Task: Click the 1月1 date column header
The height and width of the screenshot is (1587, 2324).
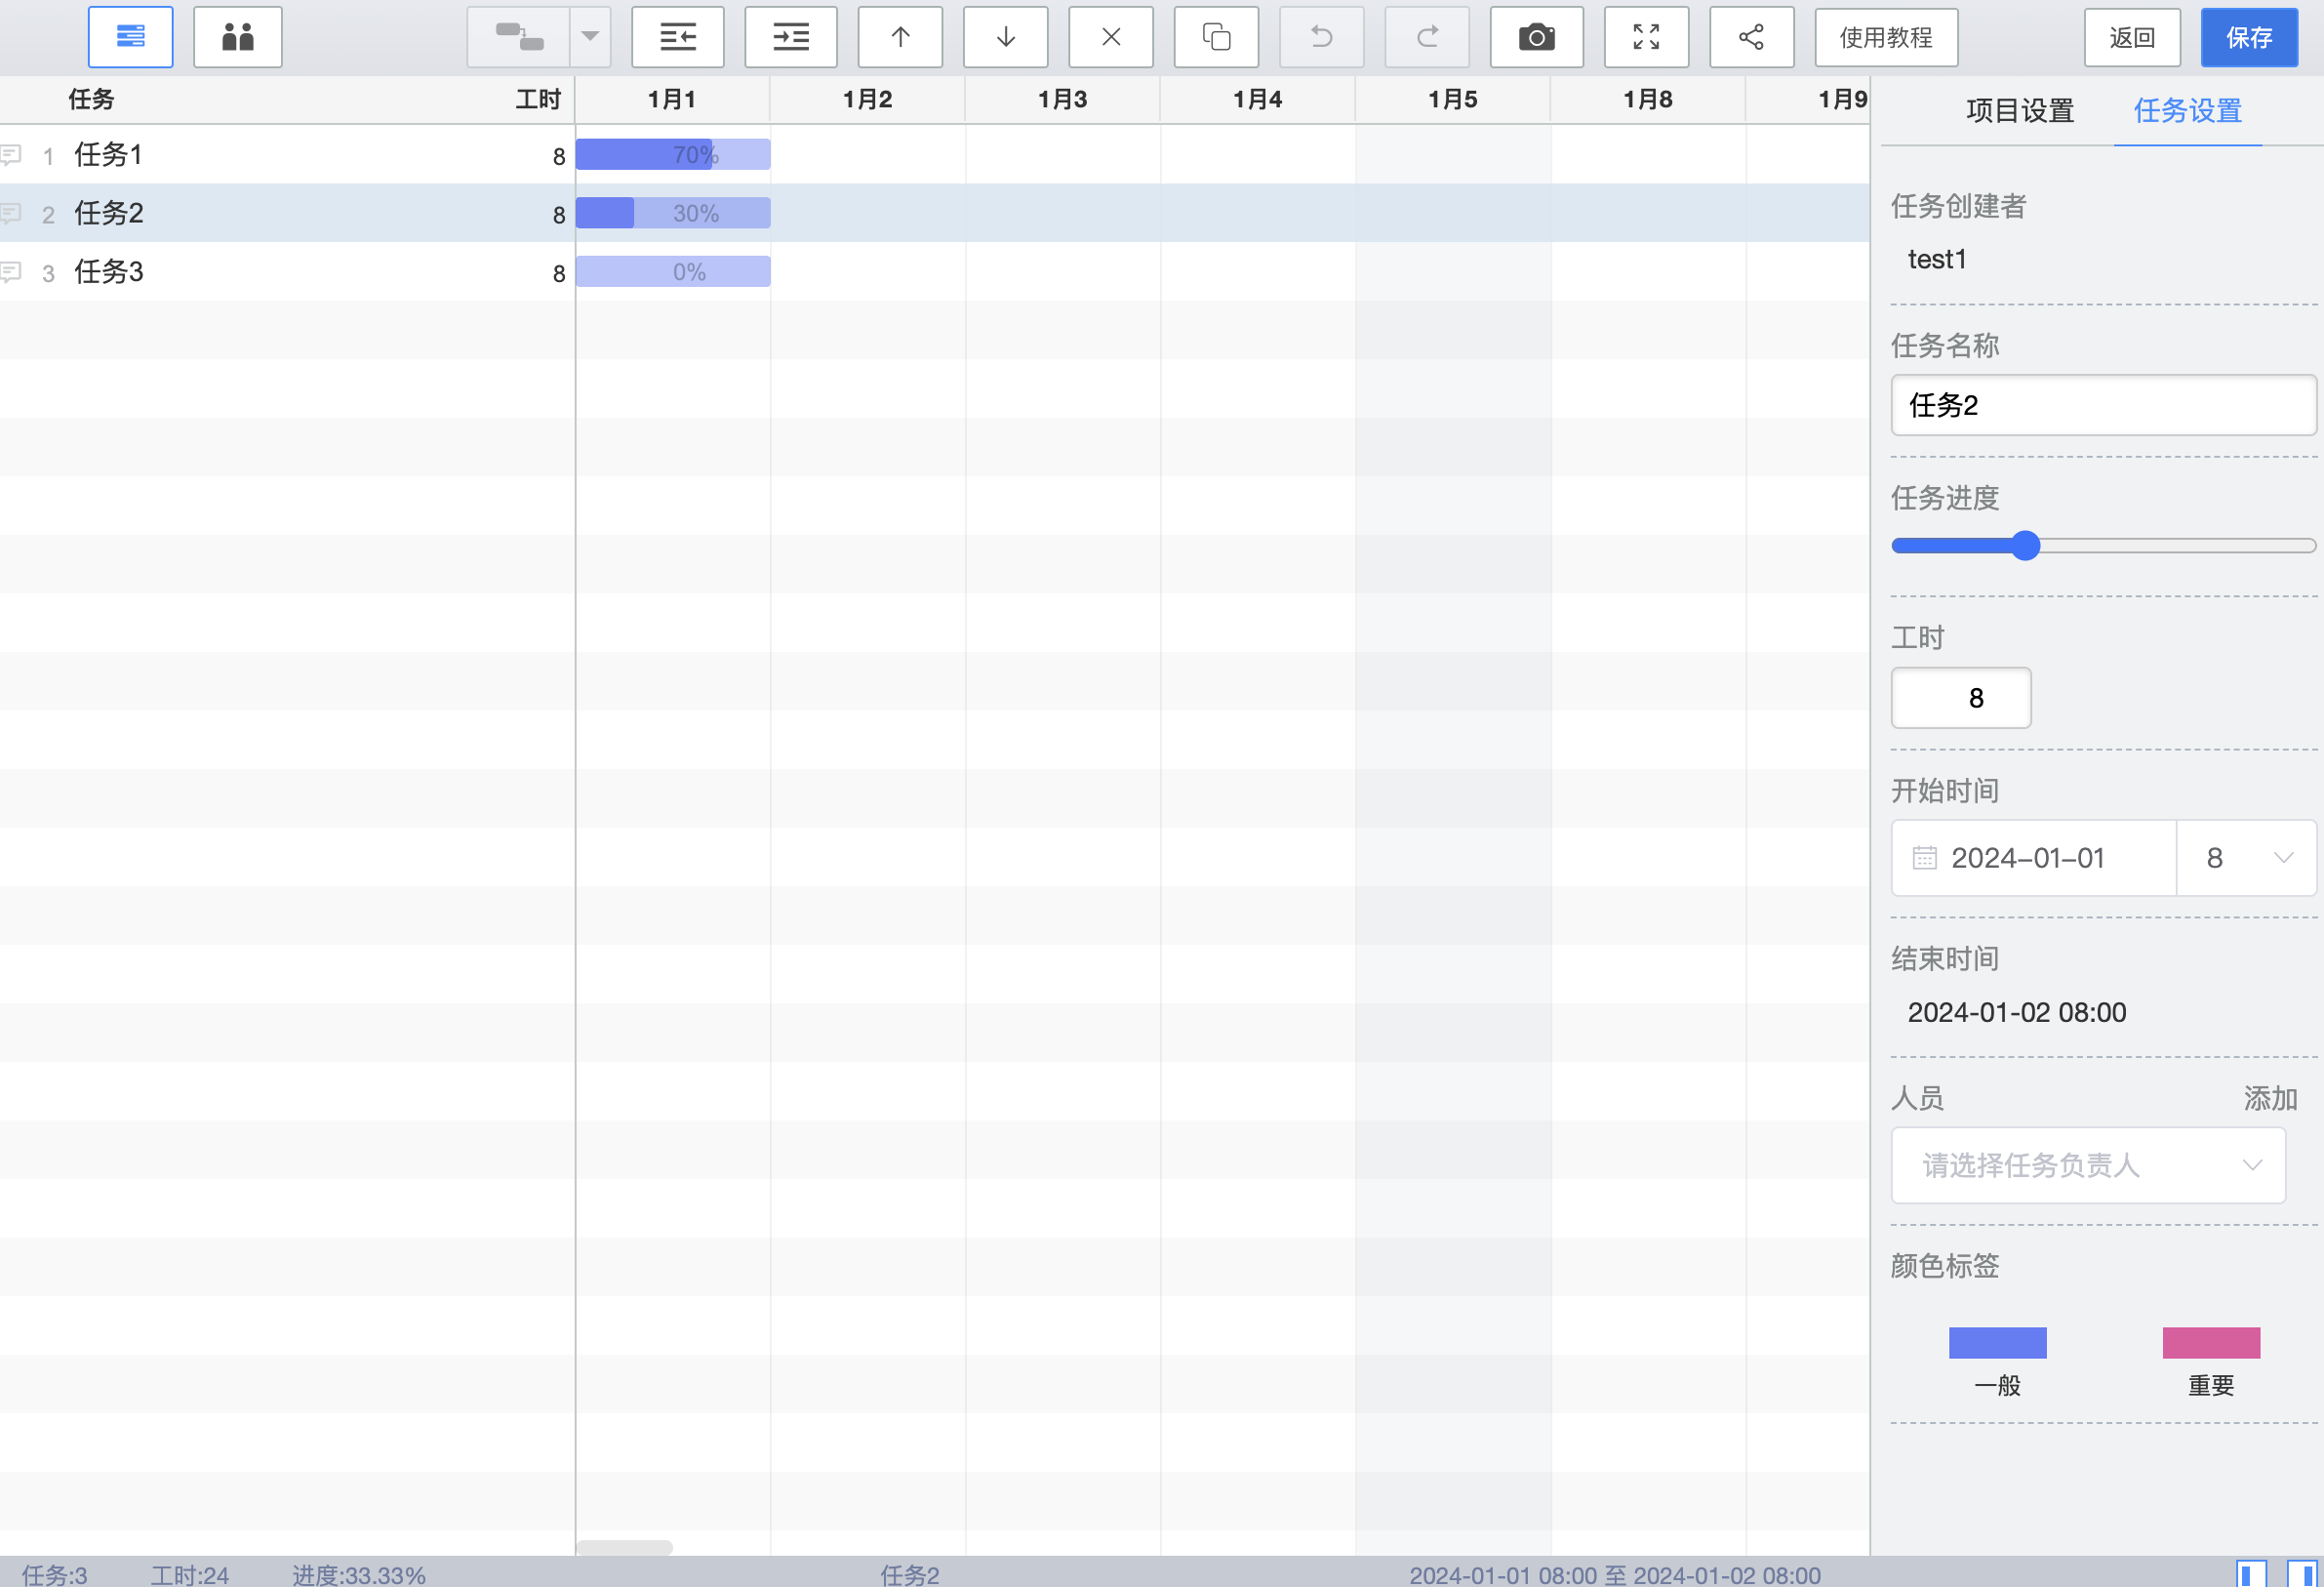Action: point(672,99)
